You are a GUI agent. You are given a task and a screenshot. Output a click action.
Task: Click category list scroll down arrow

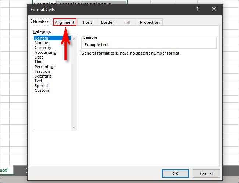(74, 128)
